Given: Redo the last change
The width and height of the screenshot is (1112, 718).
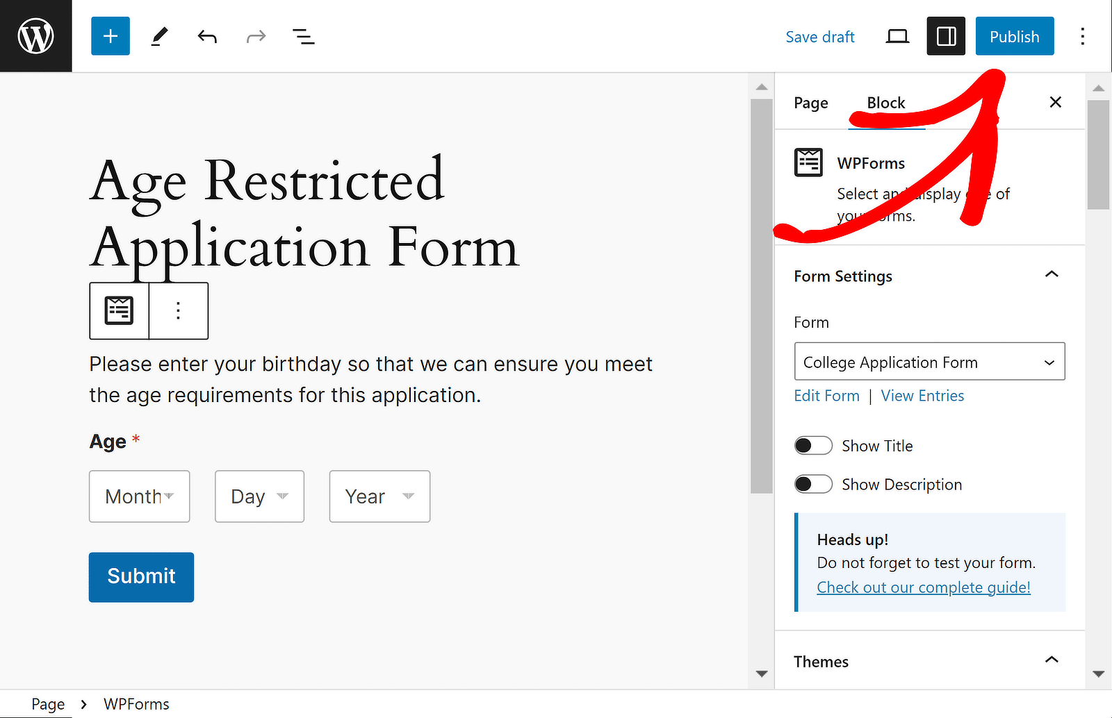Looking at the screenshot, I should [x=255, y=36].
